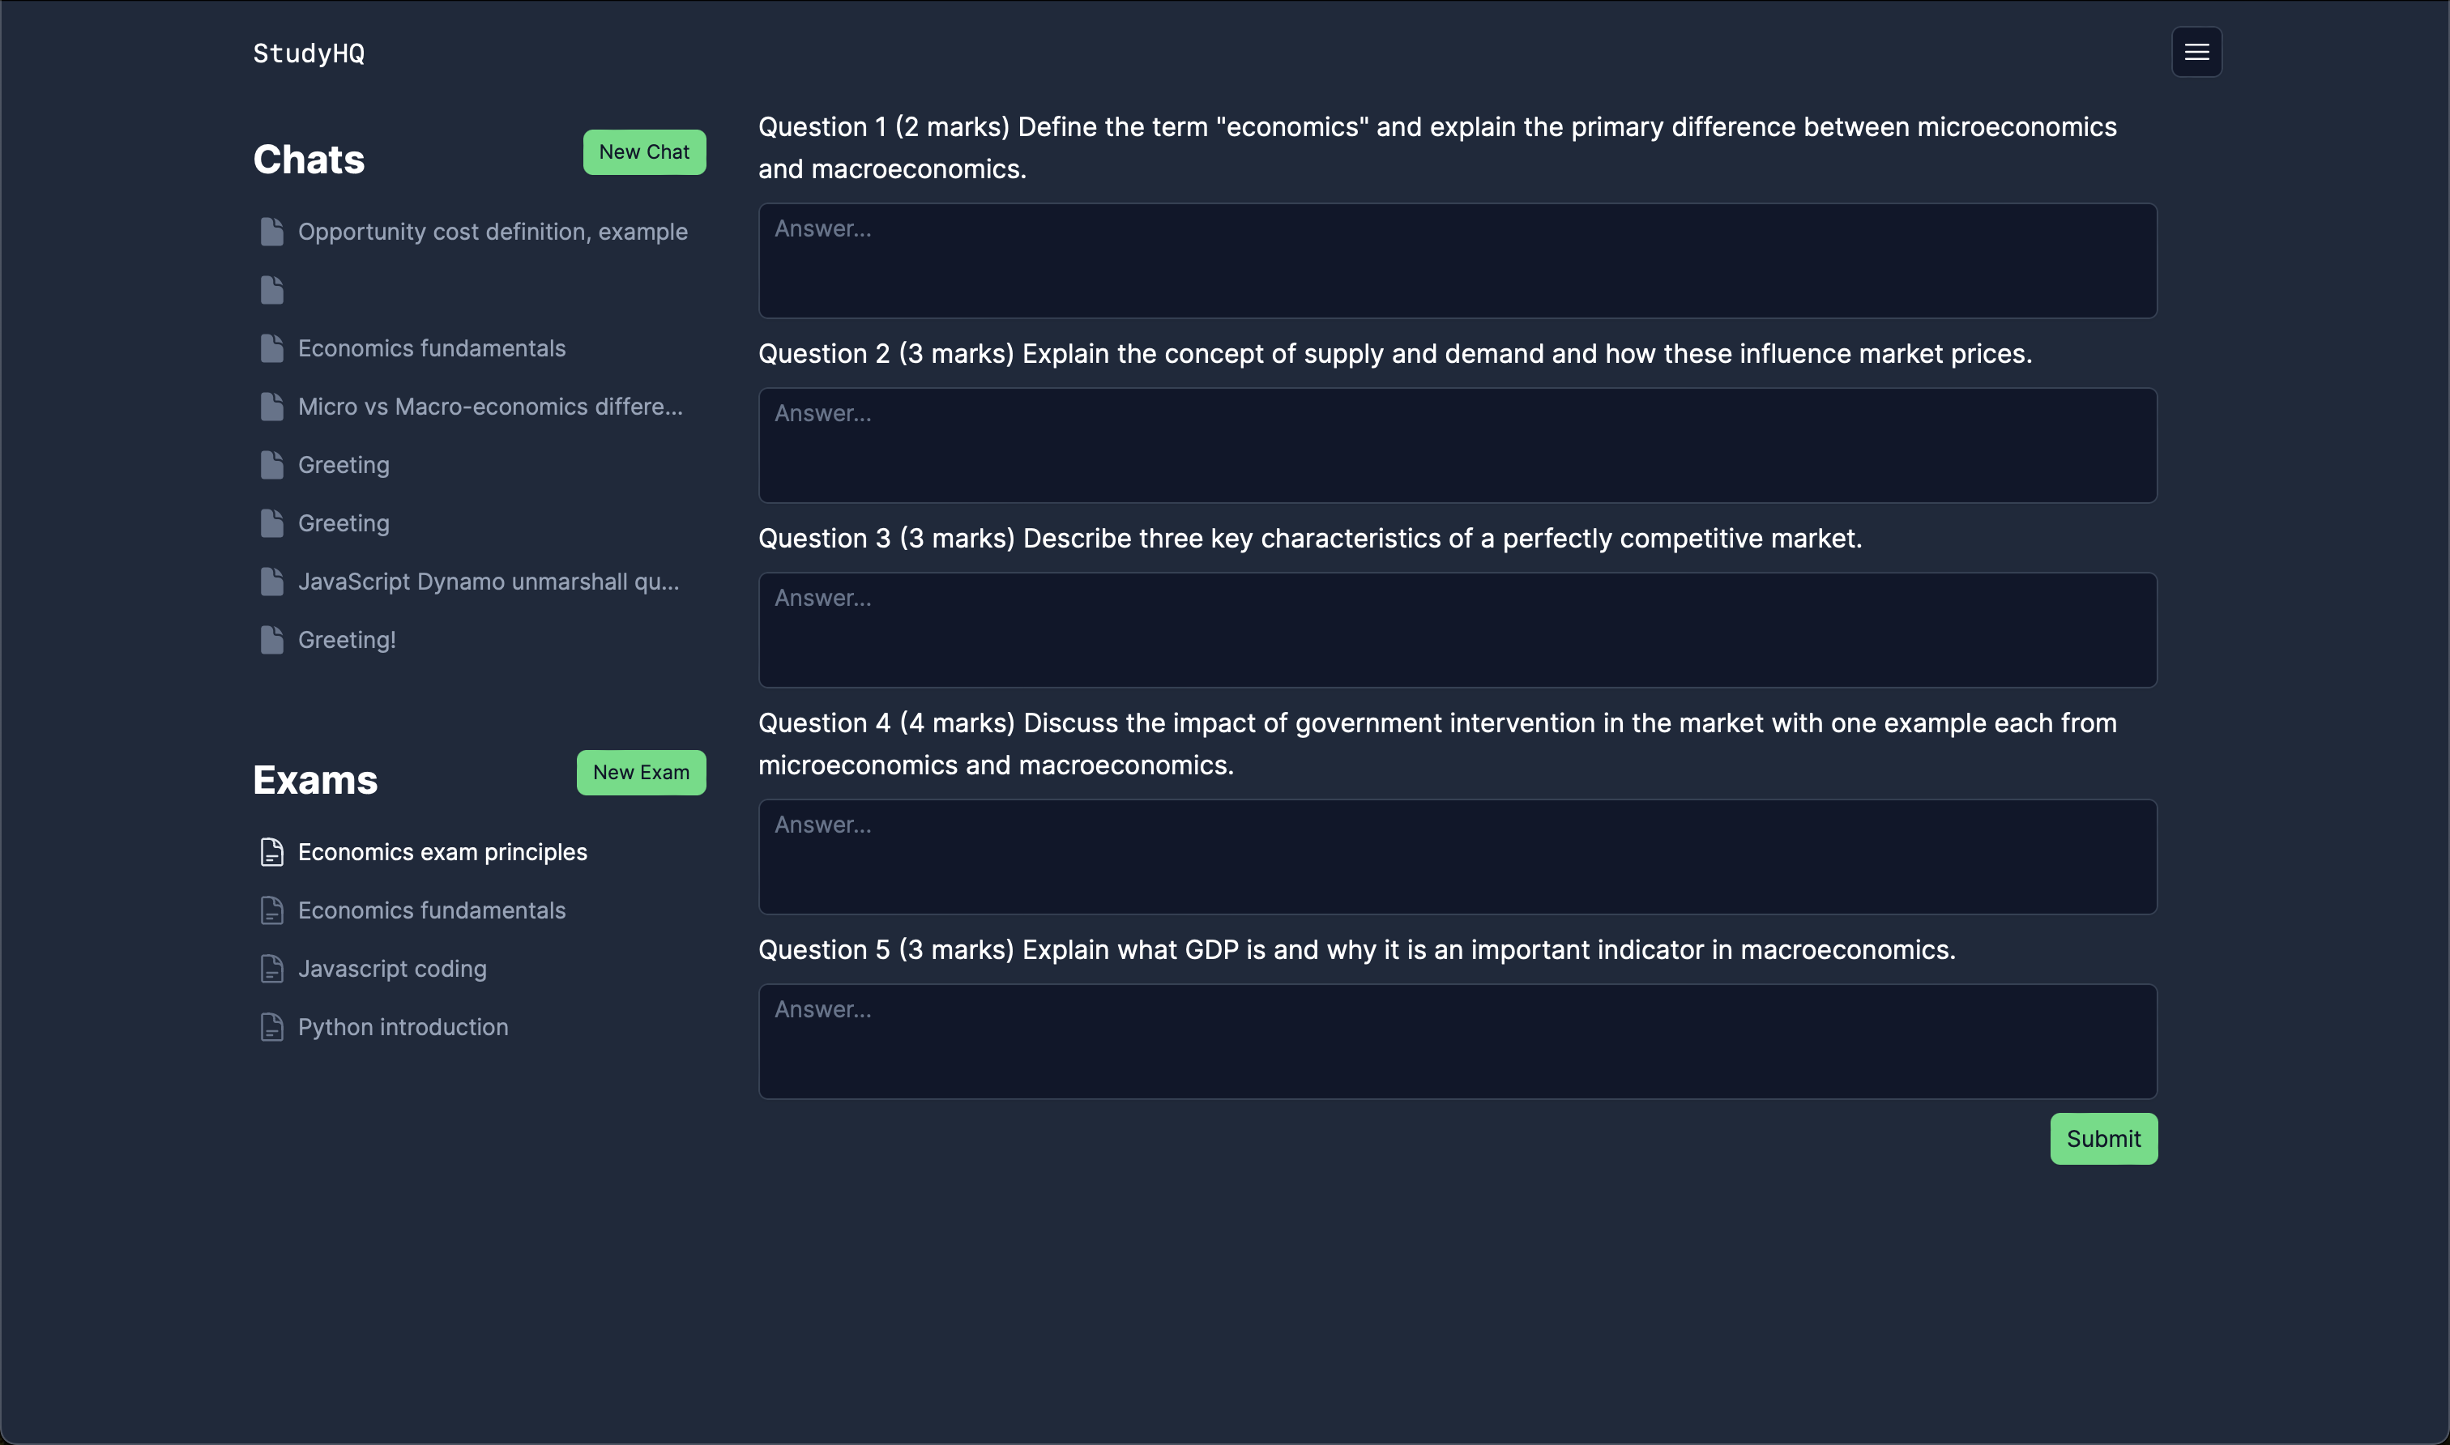Open the Economics fundamentals chat
Image resolution: width=2450 pixels, height=1445 pixels.
point(431,348)
